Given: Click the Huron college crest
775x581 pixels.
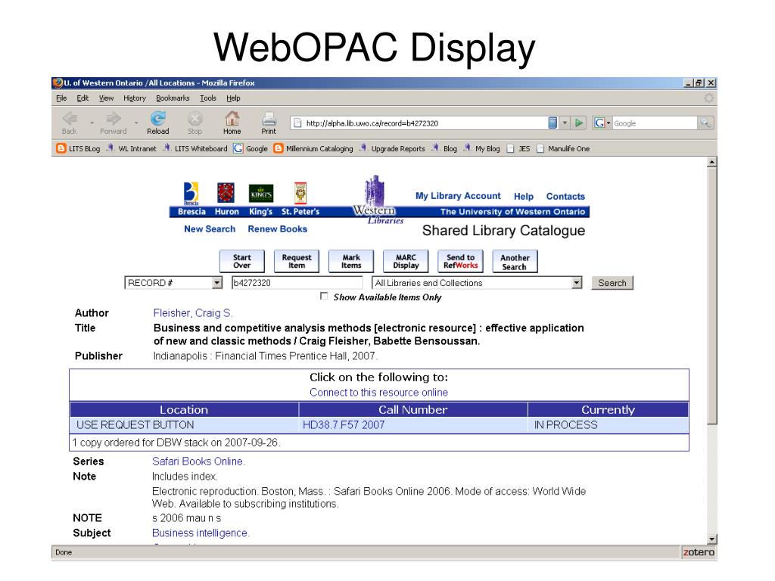Looking at the screenshot, I should pos(226,193).
